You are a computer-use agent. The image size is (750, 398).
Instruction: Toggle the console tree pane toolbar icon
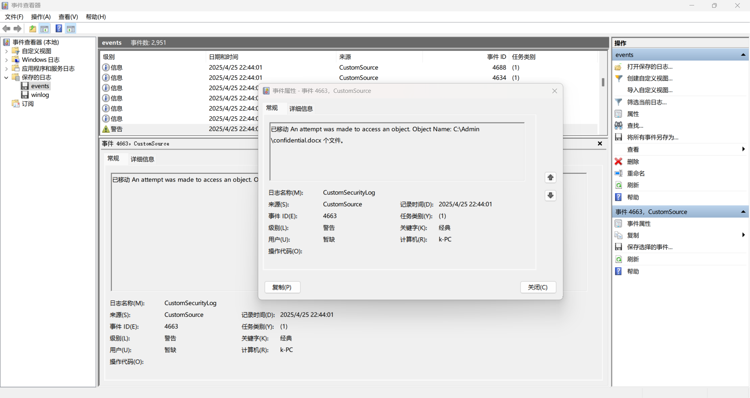(x=45, y=28)
